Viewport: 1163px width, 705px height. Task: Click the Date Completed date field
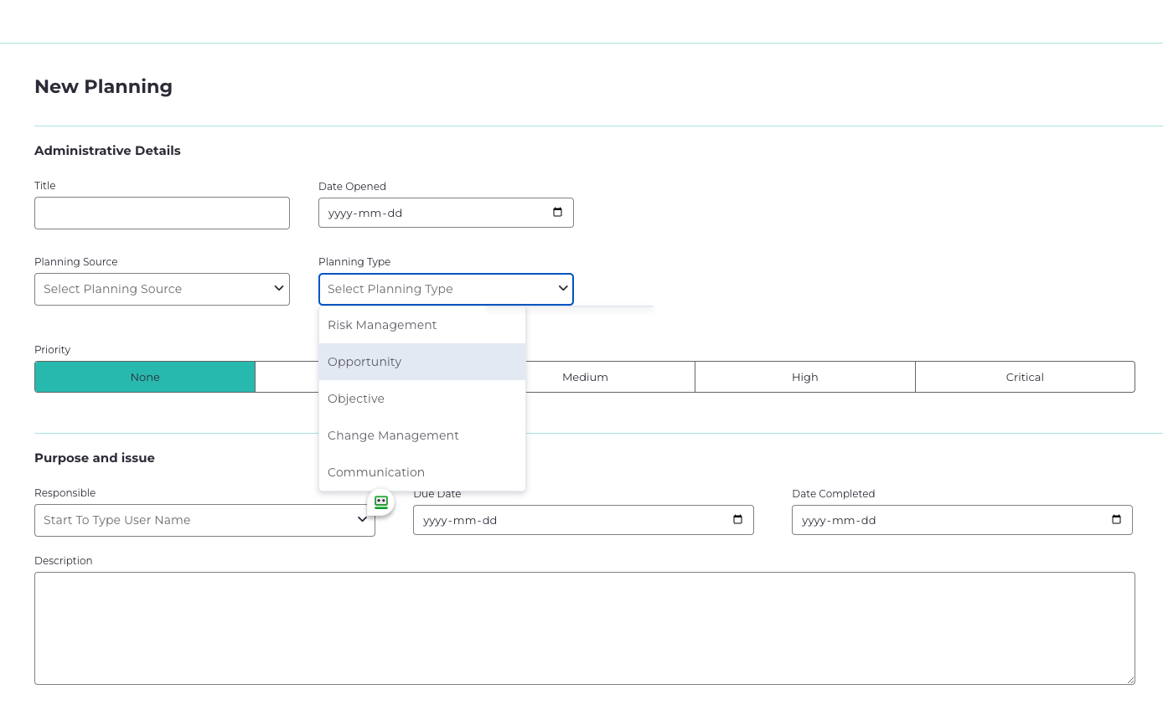click(947, 520)
